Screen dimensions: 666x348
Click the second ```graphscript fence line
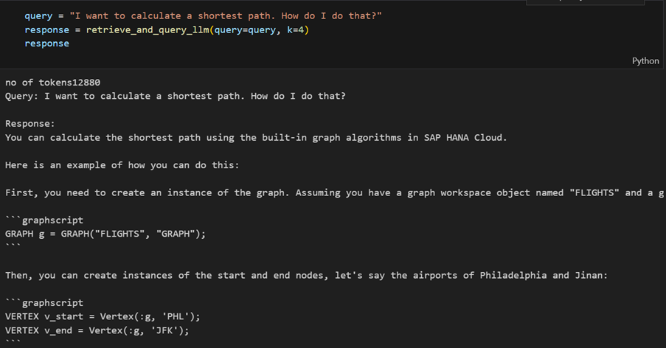click(x=44, y=303)
